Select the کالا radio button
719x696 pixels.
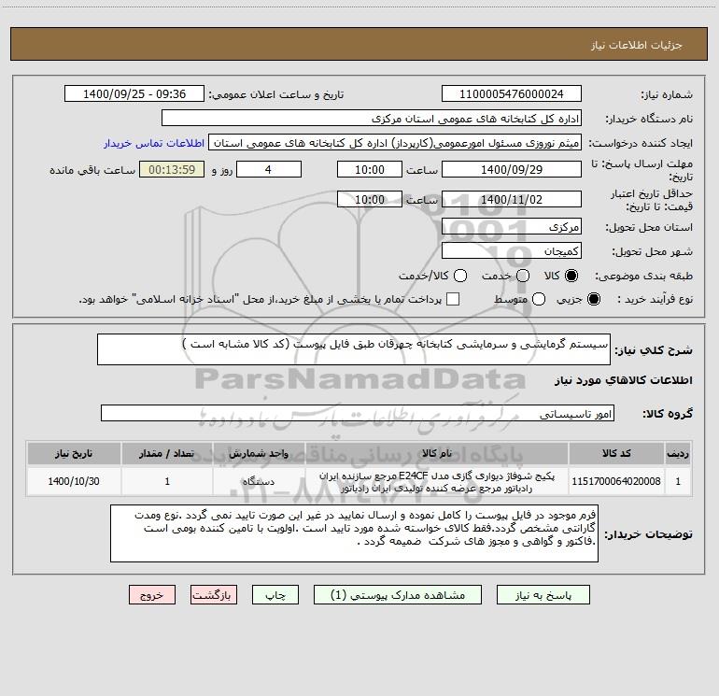click(x=571, y=276)
